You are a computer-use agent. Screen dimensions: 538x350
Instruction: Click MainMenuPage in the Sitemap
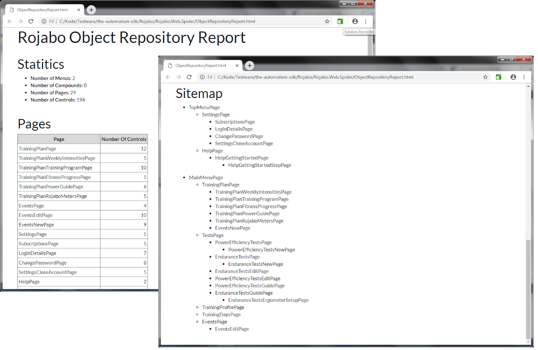click(206, 178)
